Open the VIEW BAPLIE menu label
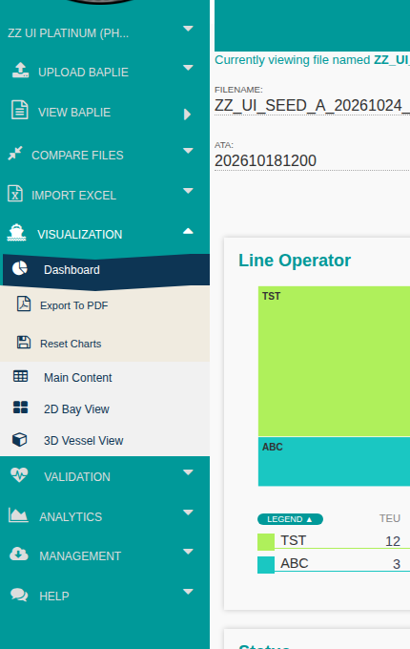The height and width of the screenshot is (649, 410). (x=74, y=113)
